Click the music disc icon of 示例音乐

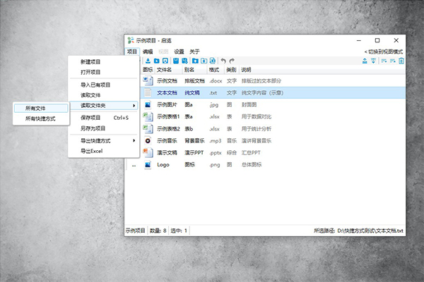point(148,140)
